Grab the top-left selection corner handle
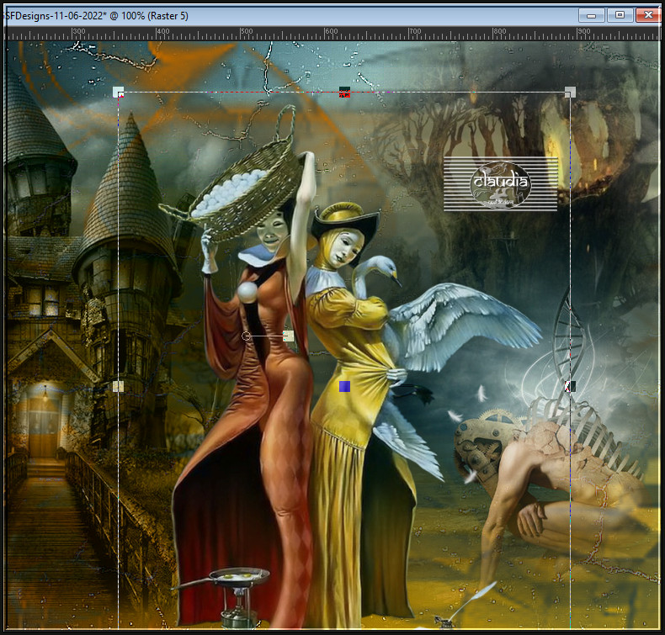Viewport: 665px width, 635px height. pyautogui.click(x=119, y=92)
